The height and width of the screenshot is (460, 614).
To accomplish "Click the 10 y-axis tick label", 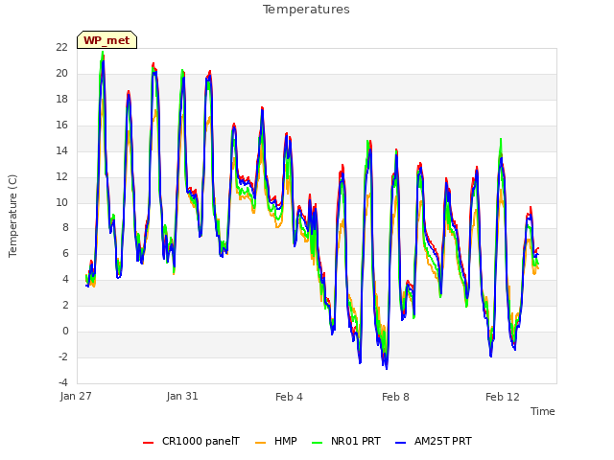I will 61,202.
